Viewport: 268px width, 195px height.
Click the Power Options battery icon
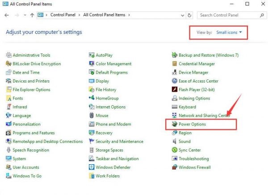175,124
